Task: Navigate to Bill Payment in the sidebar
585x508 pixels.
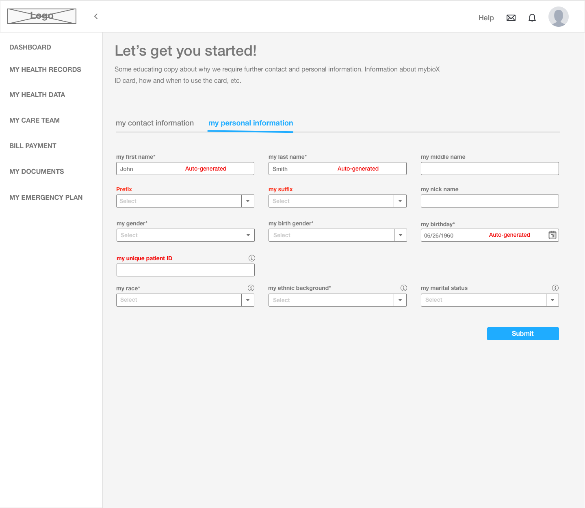Action: [32, 146]
